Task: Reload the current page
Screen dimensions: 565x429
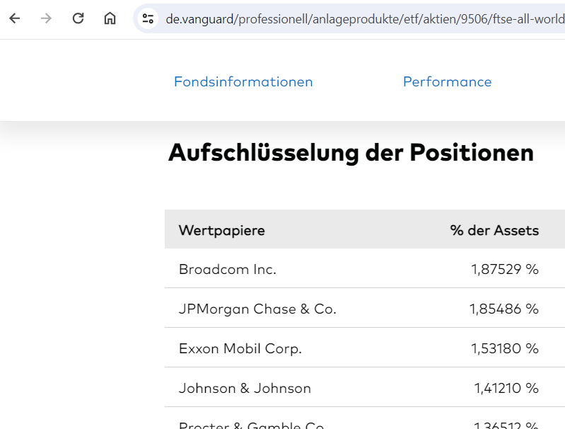Action: pos(78,18)
